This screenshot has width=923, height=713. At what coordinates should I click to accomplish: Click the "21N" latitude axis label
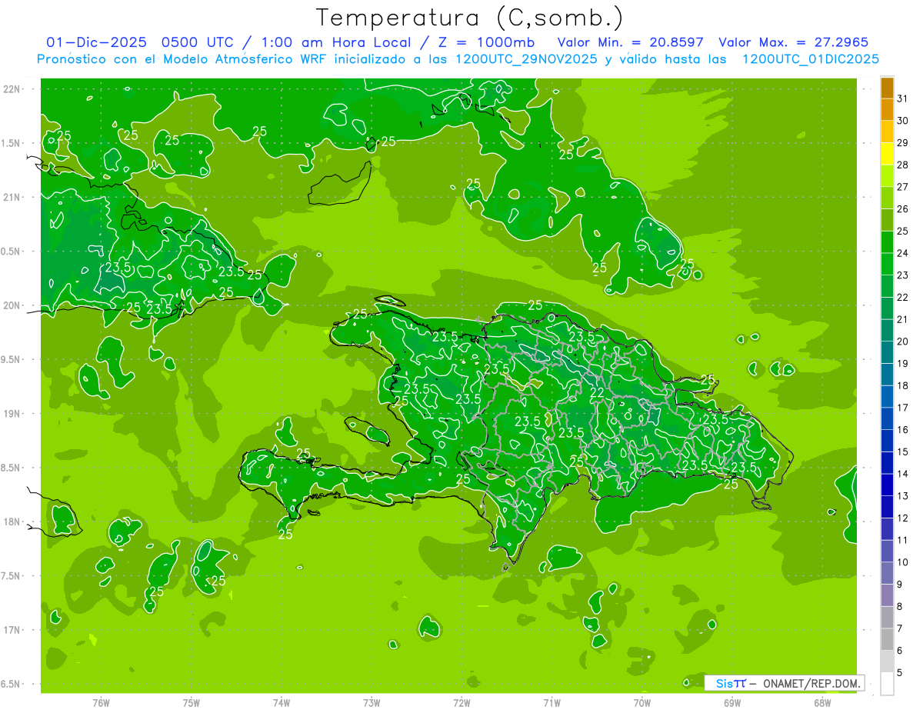point(12,197)
